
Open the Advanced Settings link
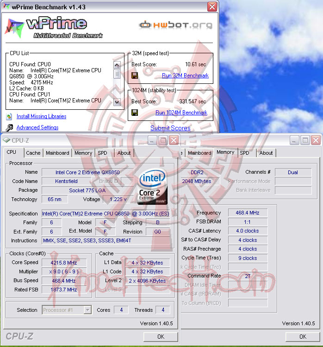(37, 127)
